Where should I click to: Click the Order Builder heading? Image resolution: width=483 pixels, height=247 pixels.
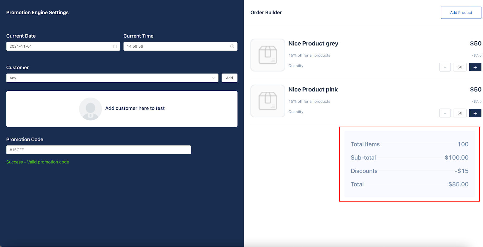[266, 13]
